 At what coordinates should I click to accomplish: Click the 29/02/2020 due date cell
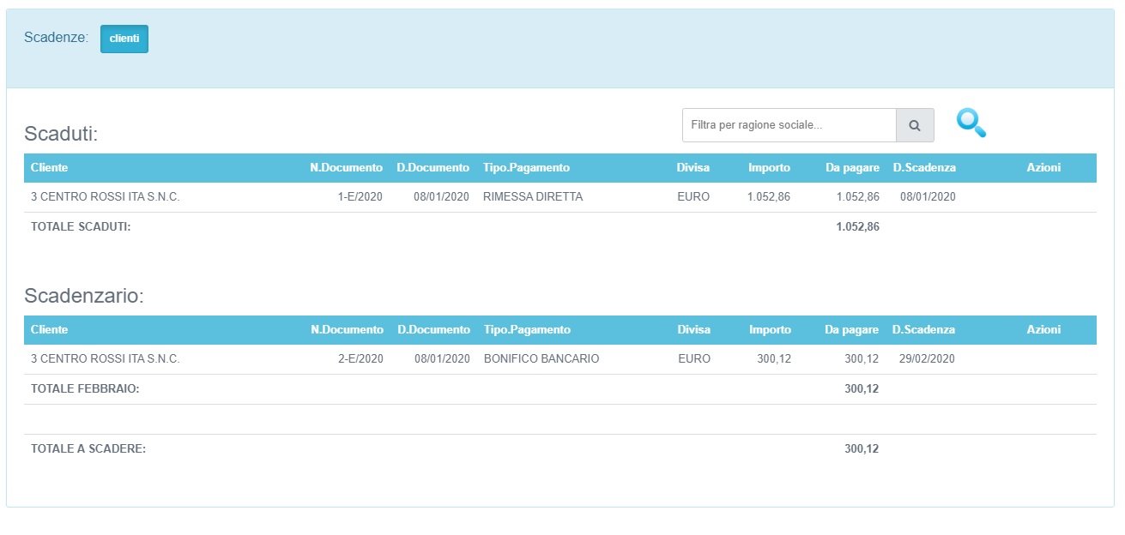point(927,359)
